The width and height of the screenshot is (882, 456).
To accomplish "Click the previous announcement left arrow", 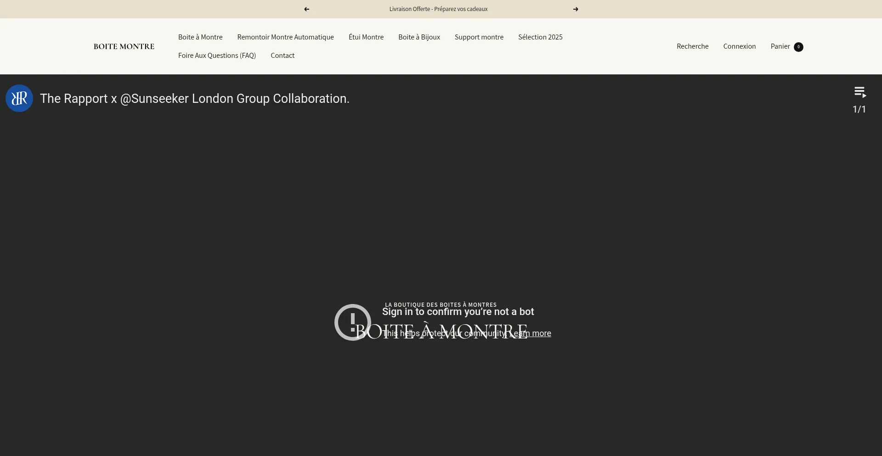I will pos(306,9).
